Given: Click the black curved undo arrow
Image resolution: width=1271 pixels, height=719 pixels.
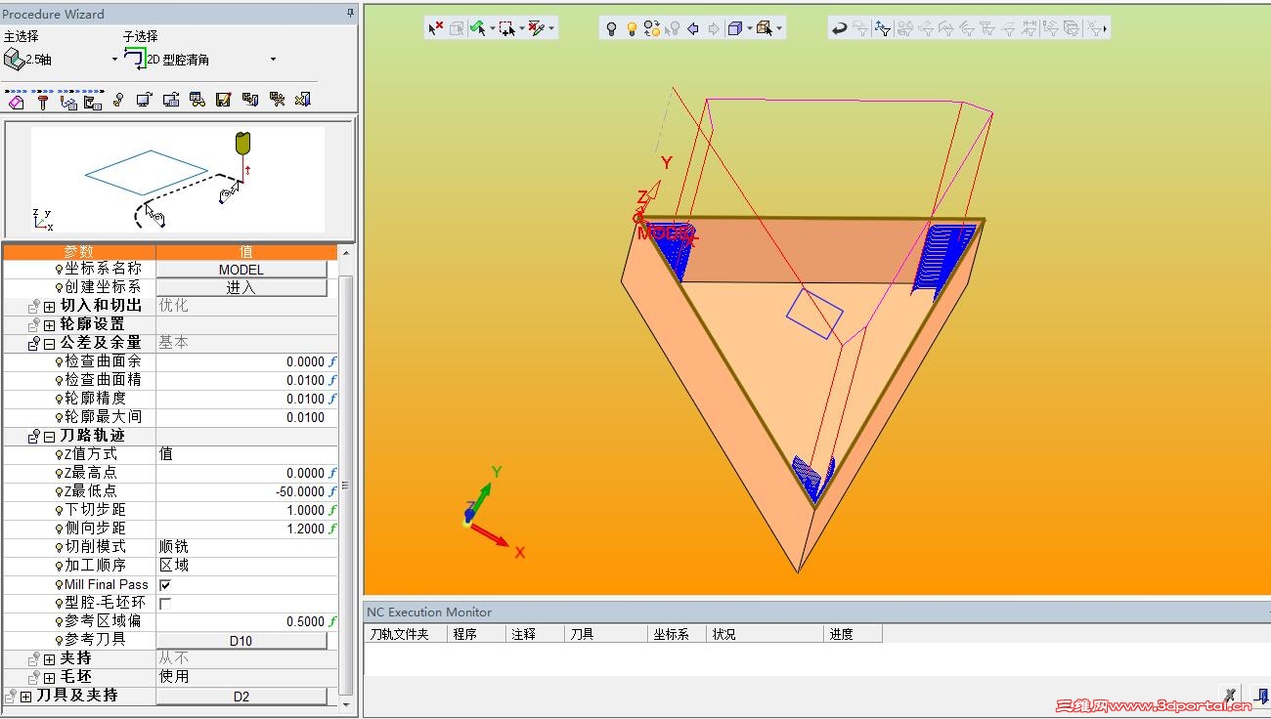Looking at the screenshot, I should tap(839, 28).
